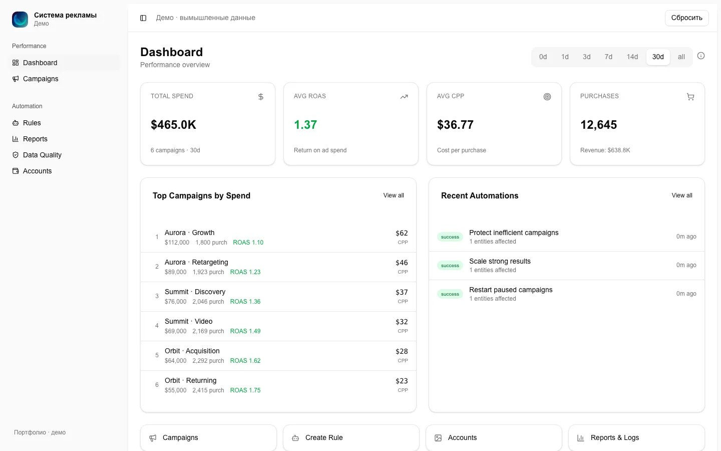This screenshot has width=721, height=451.
Task: Click the trend arrow icon on Avg ROAS
Action: [x=404, y=97]
